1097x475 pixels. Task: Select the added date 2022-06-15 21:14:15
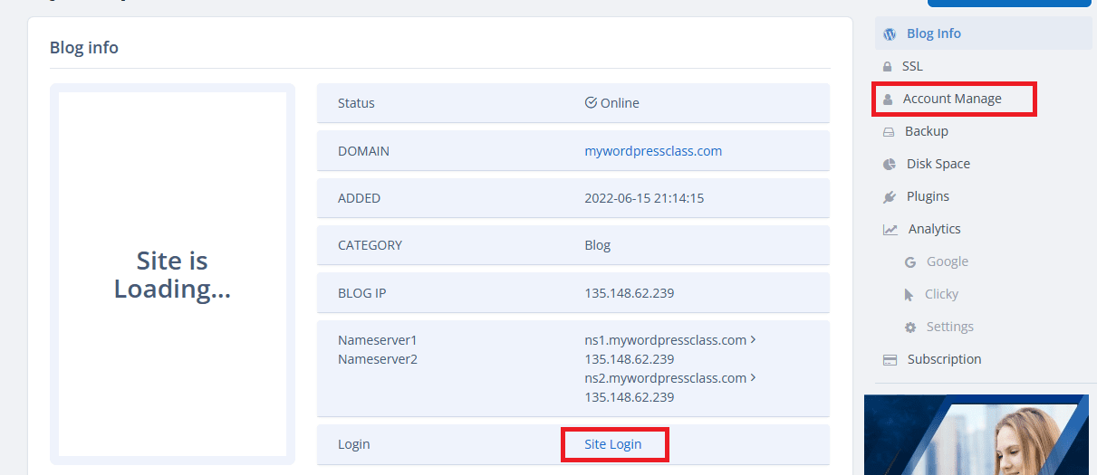click(x=645, y=198)
